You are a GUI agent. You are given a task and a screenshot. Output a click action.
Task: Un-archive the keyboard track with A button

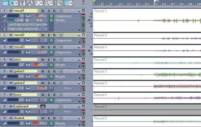[x=43, y=106]
